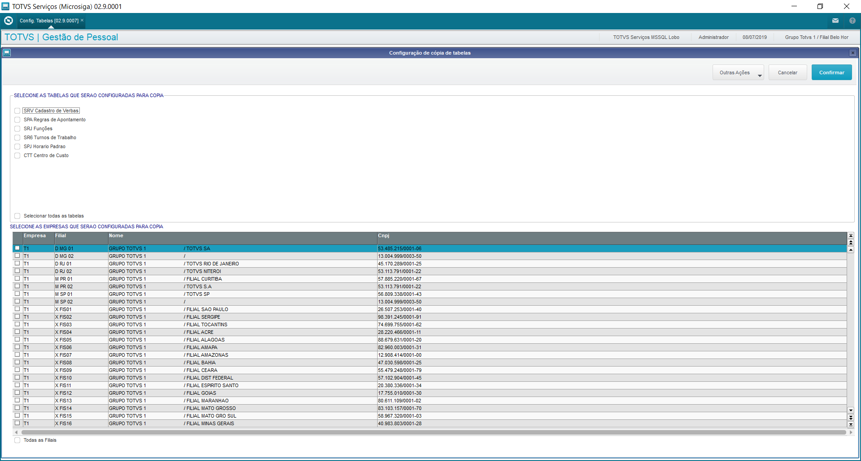
Task: Select SPJ Horario Padrao checkbox
Action: pos(17,146)
